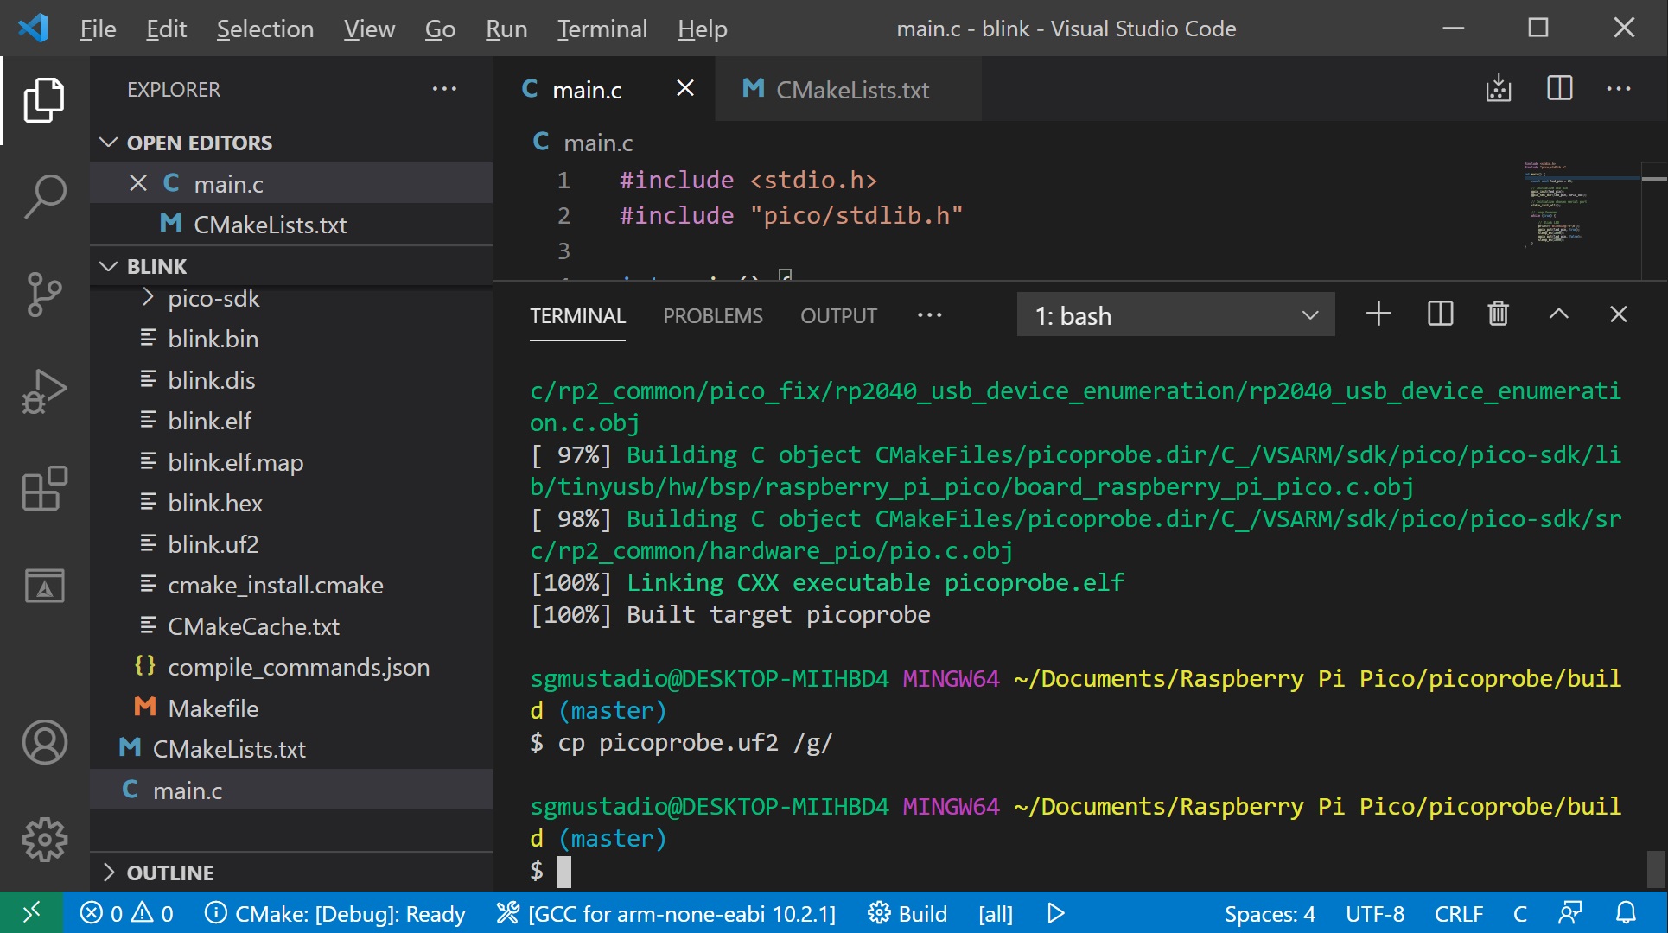Image resolution: width=1668 pixels, height=933 pixels.
Task: Click CRLF line ending selector
Action: pyautogui.click(x=1458, y=913)
